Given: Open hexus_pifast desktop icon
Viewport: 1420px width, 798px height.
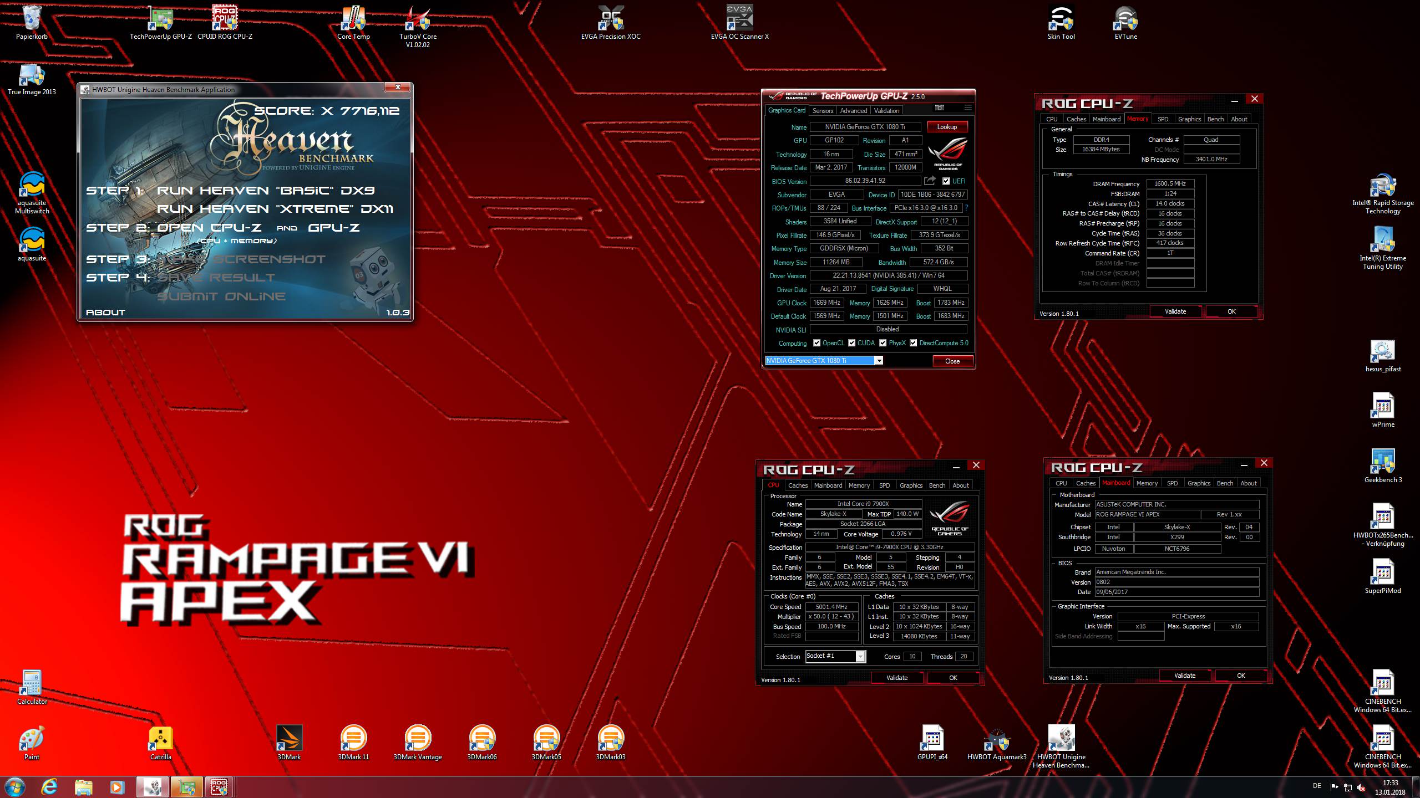Looking at the screenshot, I should [x=1383, y=355].
